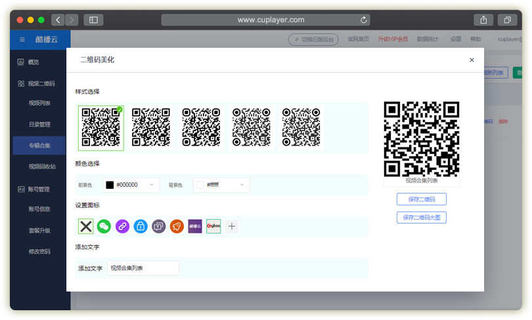532x320 pixels.
Task: Open the foreground color #000000 dropdown
Action: point(131,185)
